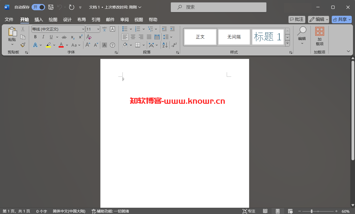Increase paragraph indent
The height and width of the screenshot is (214, 355).
(x=172, y=29)
